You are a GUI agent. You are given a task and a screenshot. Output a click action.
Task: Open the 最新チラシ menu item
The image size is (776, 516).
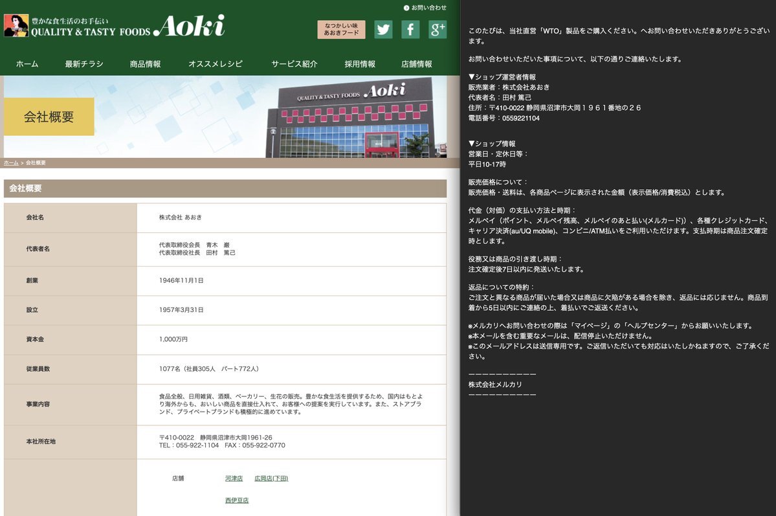[x=84, y=64]
